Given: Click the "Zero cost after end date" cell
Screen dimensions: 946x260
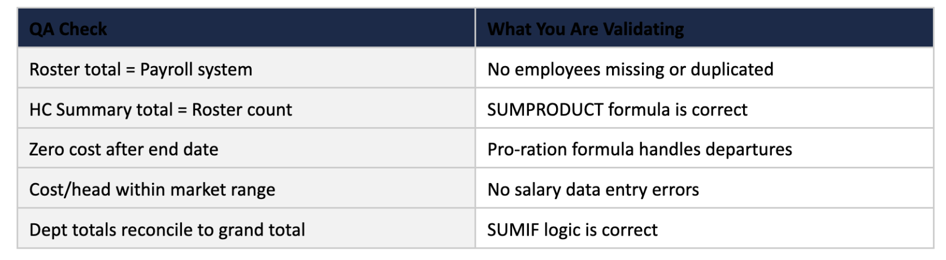Looking at the screenshot, I should point(124,150).
